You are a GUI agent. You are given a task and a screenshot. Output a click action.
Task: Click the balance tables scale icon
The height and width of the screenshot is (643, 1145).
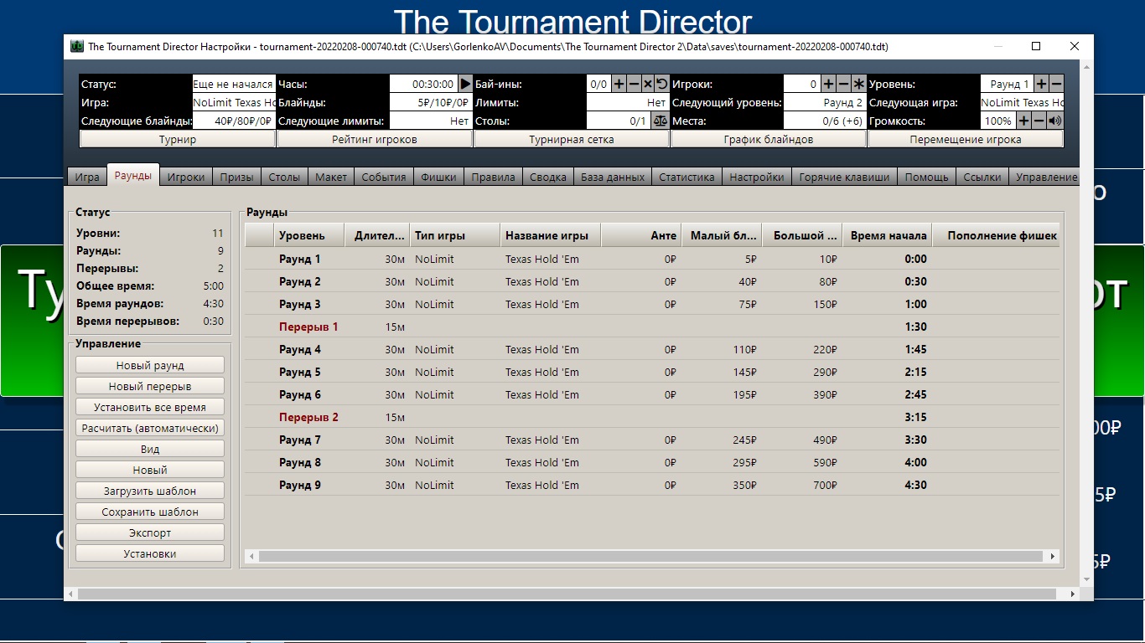(661, 121)
